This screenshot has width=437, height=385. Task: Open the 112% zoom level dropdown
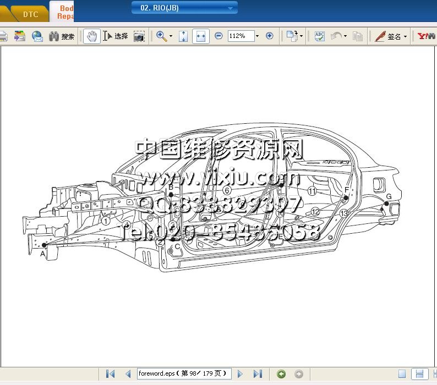[x=257, y=36]
